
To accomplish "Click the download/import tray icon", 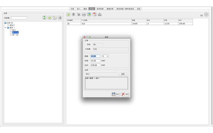I will (100, 14).
